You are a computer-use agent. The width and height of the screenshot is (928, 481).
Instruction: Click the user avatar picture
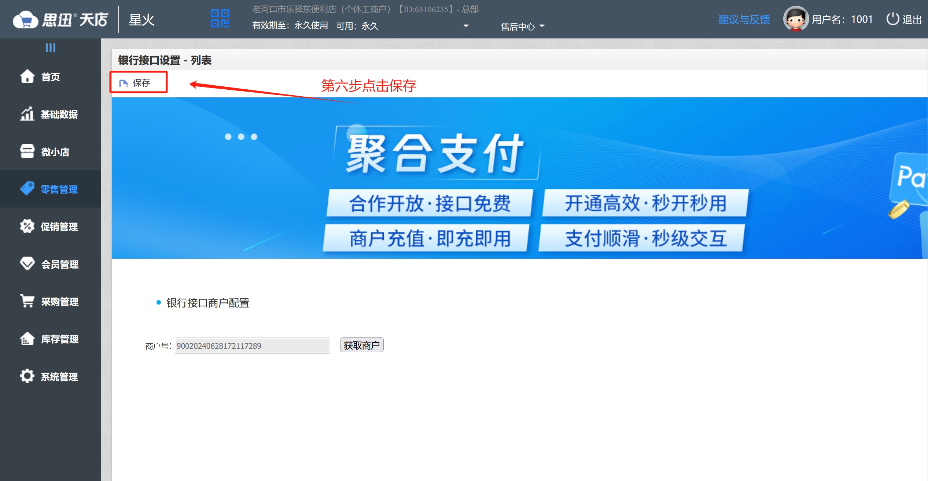tap(796, 19)
